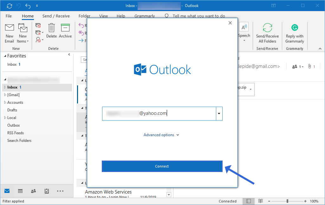325x205 pixels.
Task: Open the Folder tab
Action: pos(84,16)
